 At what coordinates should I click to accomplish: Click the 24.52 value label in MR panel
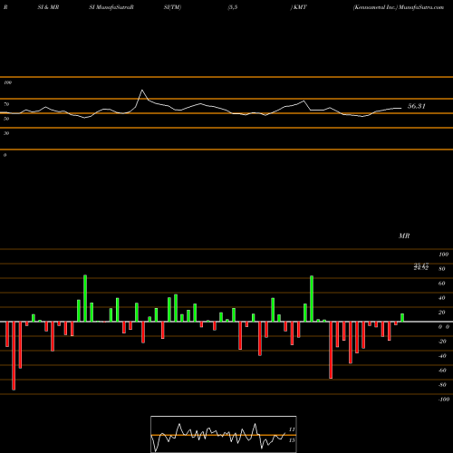point(421,267)
